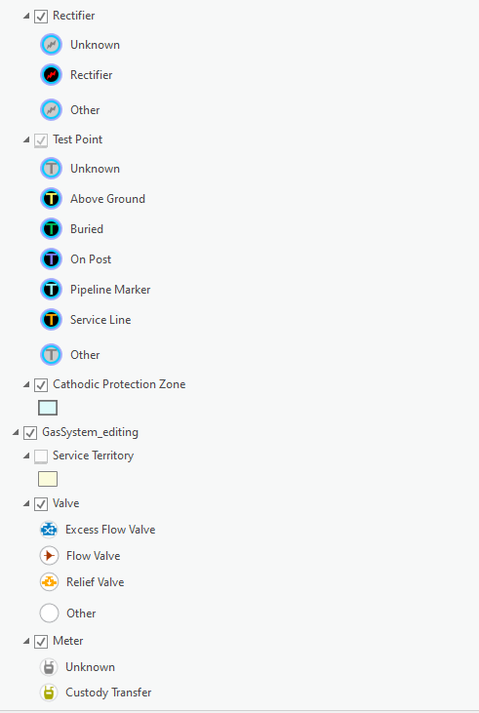Image resolution: width=479 pixels, height=713 pixels.
Task: Turn off the Meter layer checkbox
Action: point(41,642)
